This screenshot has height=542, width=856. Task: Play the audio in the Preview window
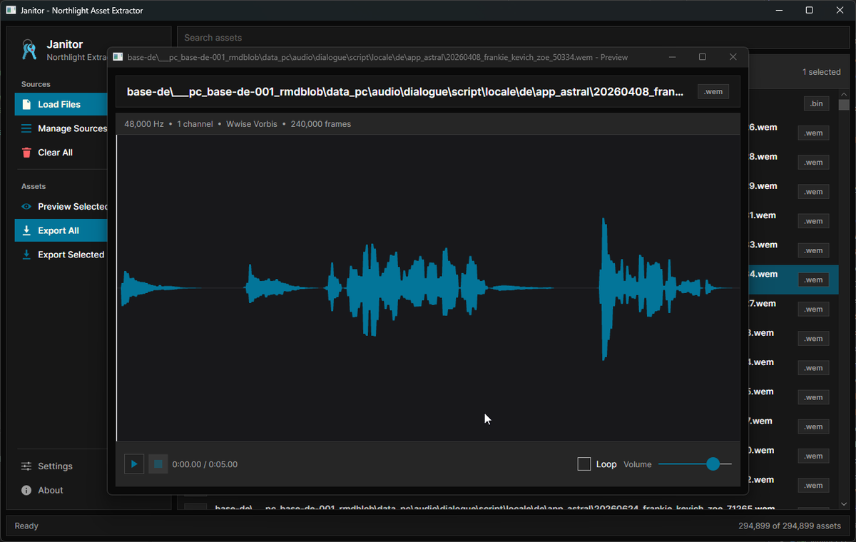134,464
